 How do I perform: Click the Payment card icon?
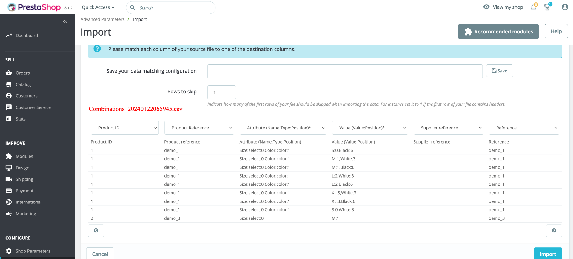click(9, 191)
